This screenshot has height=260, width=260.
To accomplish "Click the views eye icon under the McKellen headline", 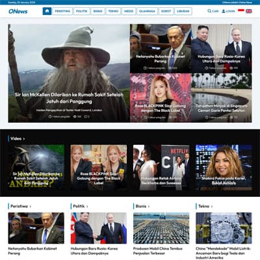I will click(75, 116).
